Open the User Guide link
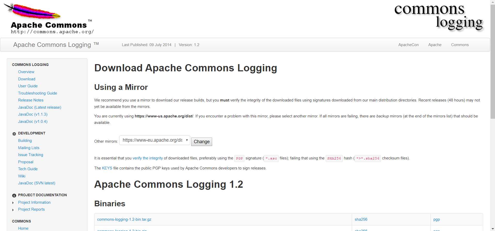Screen dimensions: 495x231 tap(28, 86)
